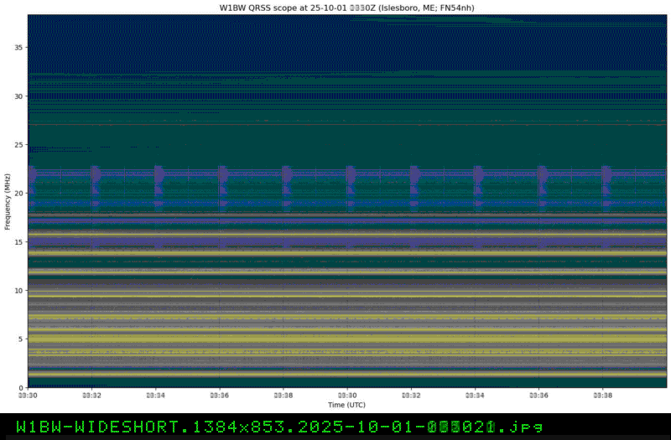Click the 25 frequency tick label
This screenshot has height=440, width=671.
18,144
